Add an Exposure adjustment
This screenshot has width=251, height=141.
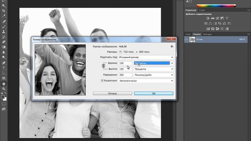tap(222, 18)
